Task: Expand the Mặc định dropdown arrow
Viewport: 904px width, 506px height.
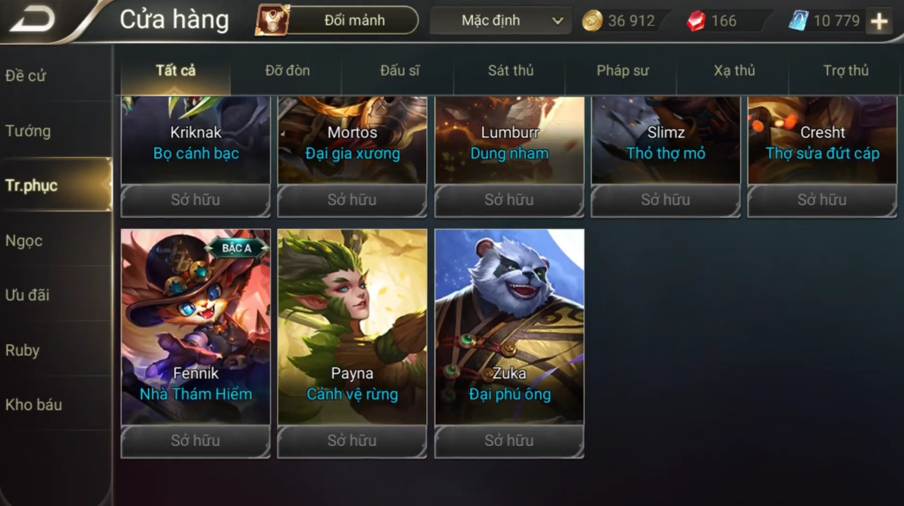Action: (x=557, y=21)
